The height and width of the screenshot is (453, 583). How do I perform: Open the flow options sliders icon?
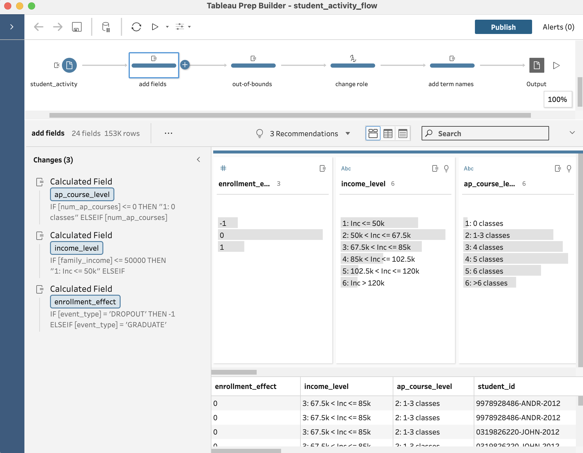point(180,27)
